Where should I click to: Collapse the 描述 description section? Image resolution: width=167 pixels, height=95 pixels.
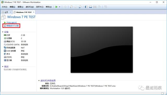(x=3, y=67)
